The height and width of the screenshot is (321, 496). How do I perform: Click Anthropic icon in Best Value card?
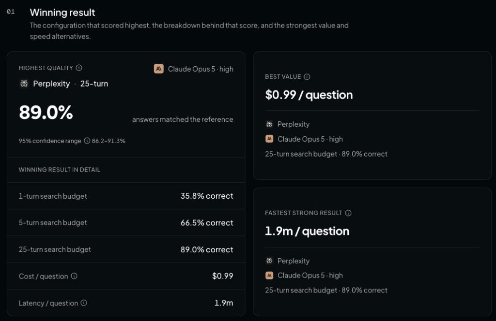click(269, 139)
